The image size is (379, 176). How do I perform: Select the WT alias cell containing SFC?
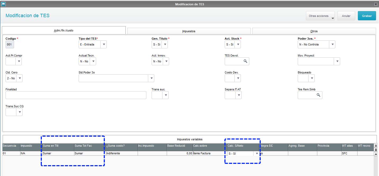[349, 153]
